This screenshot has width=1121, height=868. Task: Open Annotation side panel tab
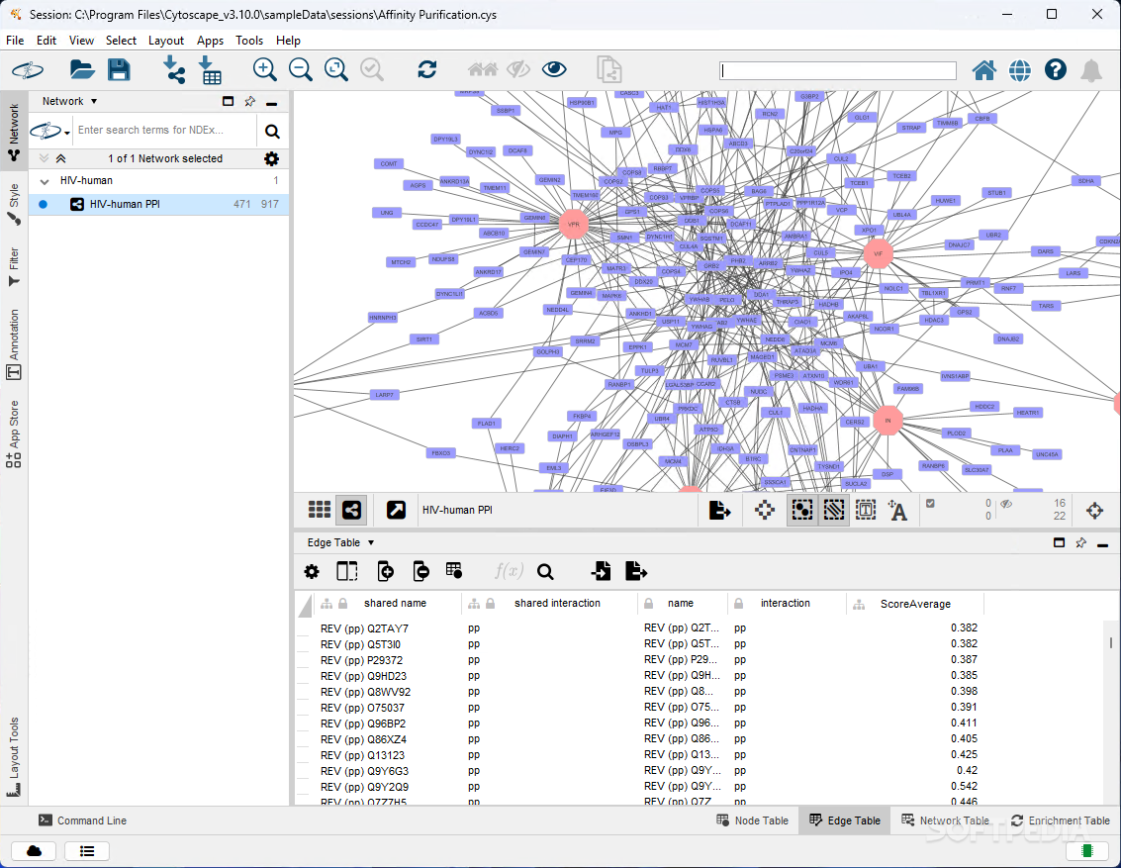pyautogui.click(x=14, y=343)
